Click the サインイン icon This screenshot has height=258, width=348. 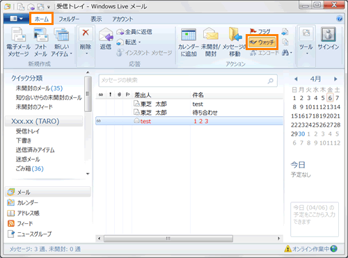coord(329,34)
